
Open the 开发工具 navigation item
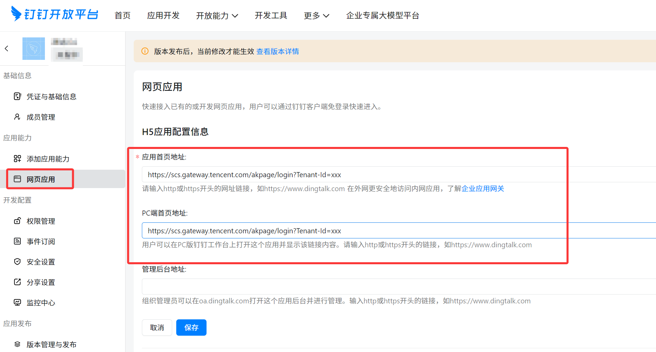(271, 15)
